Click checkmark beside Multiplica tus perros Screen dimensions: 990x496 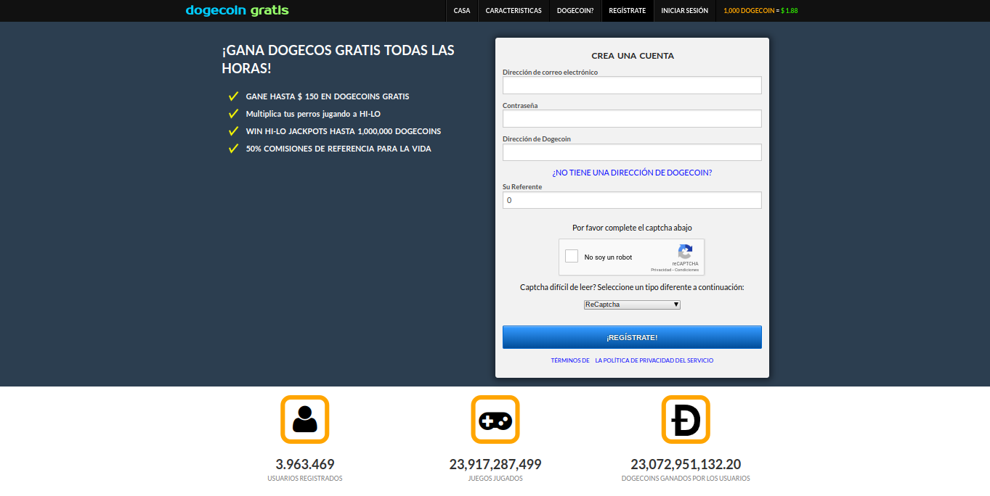[233, 114]
